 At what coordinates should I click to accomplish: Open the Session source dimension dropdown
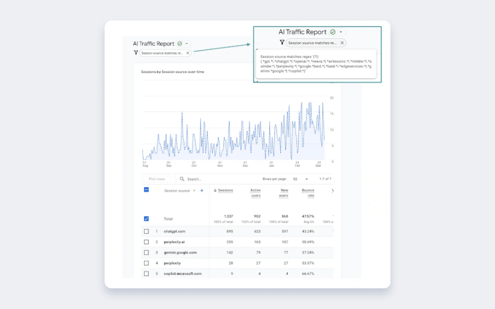195,190
